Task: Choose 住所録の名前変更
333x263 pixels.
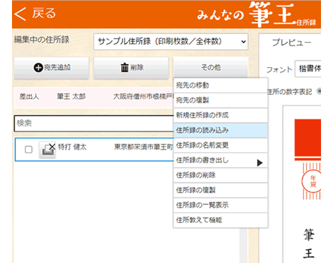Action: [220, 145]
